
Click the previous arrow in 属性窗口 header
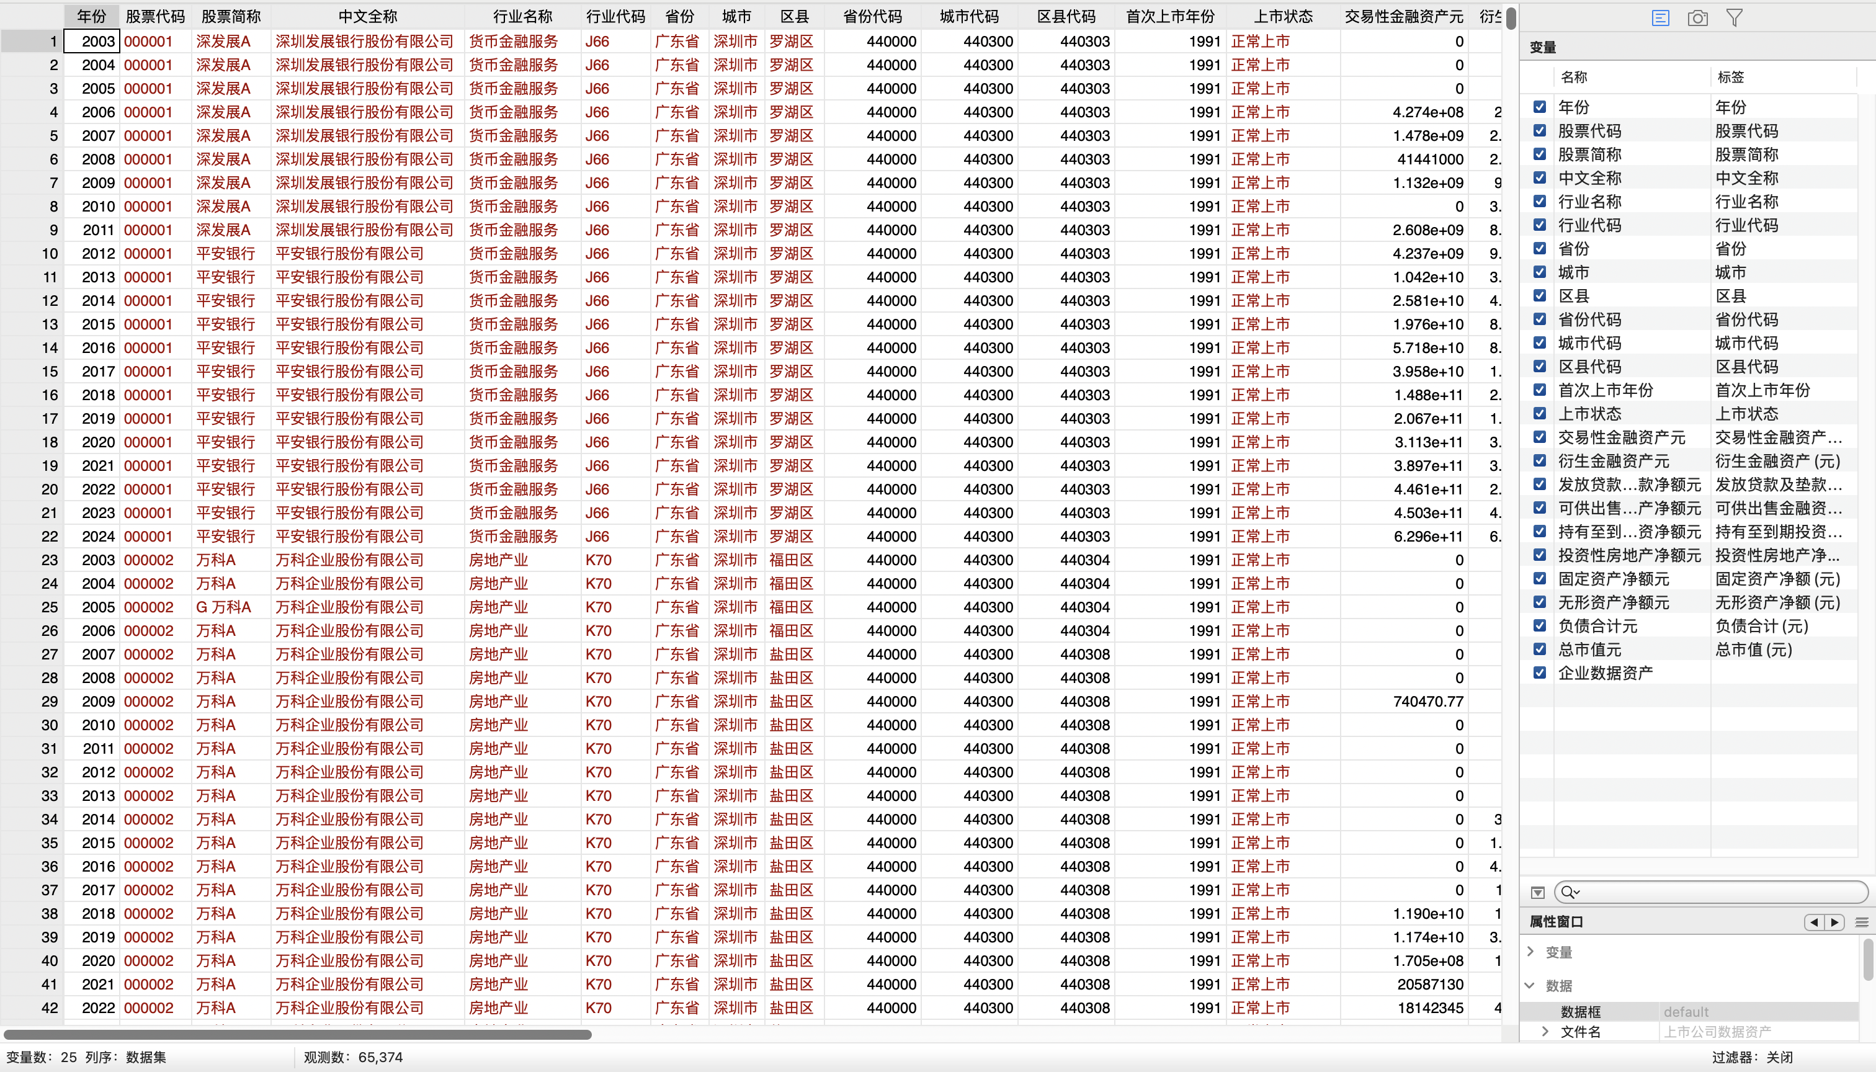1814,922
